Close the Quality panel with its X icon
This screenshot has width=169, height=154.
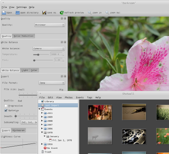tap(65, 18)
